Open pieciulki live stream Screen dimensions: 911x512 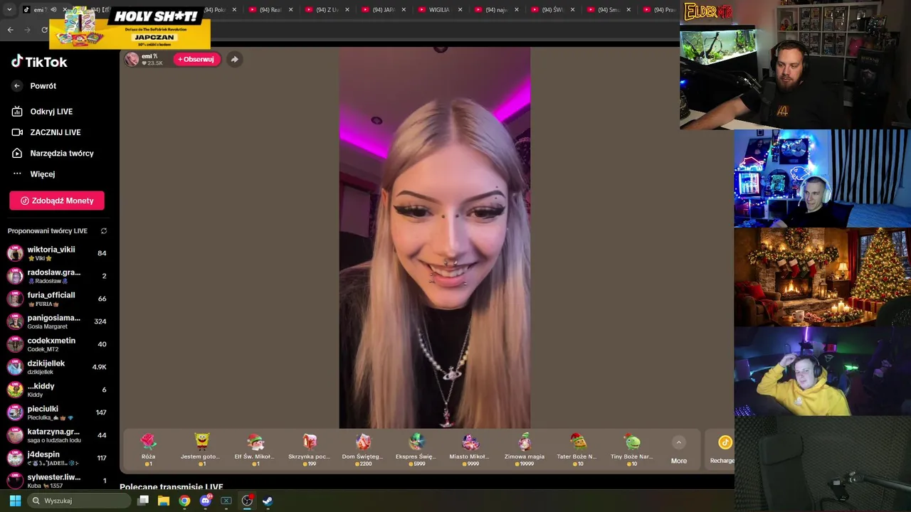pyautogui.click(x=57, y=412)
